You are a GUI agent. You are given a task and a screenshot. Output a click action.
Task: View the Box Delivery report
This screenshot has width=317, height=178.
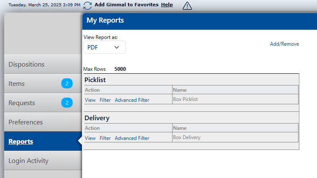point(90,138)
